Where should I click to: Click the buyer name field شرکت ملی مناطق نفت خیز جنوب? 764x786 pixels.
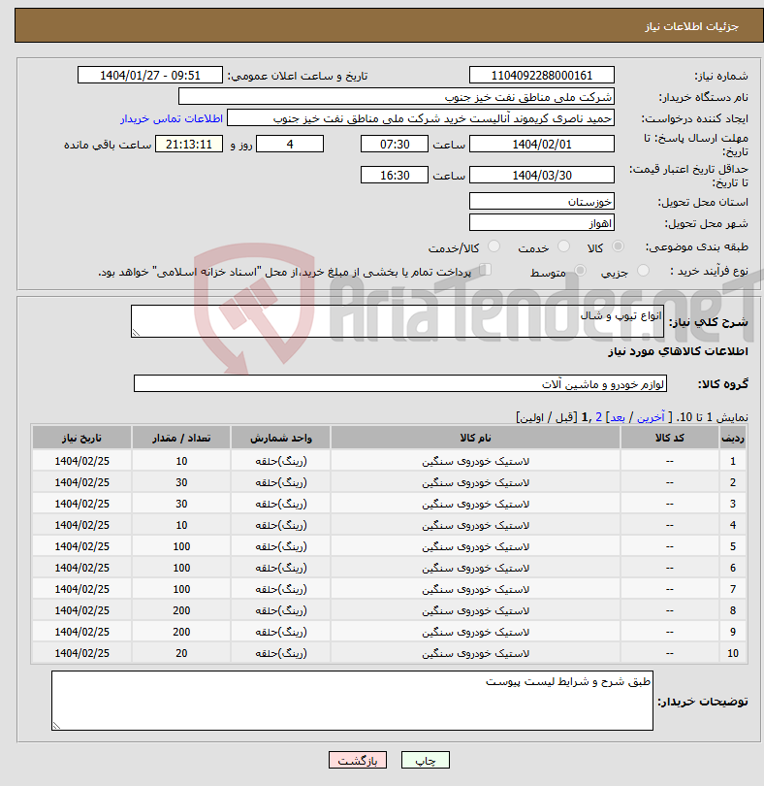(x=397, y=97)
